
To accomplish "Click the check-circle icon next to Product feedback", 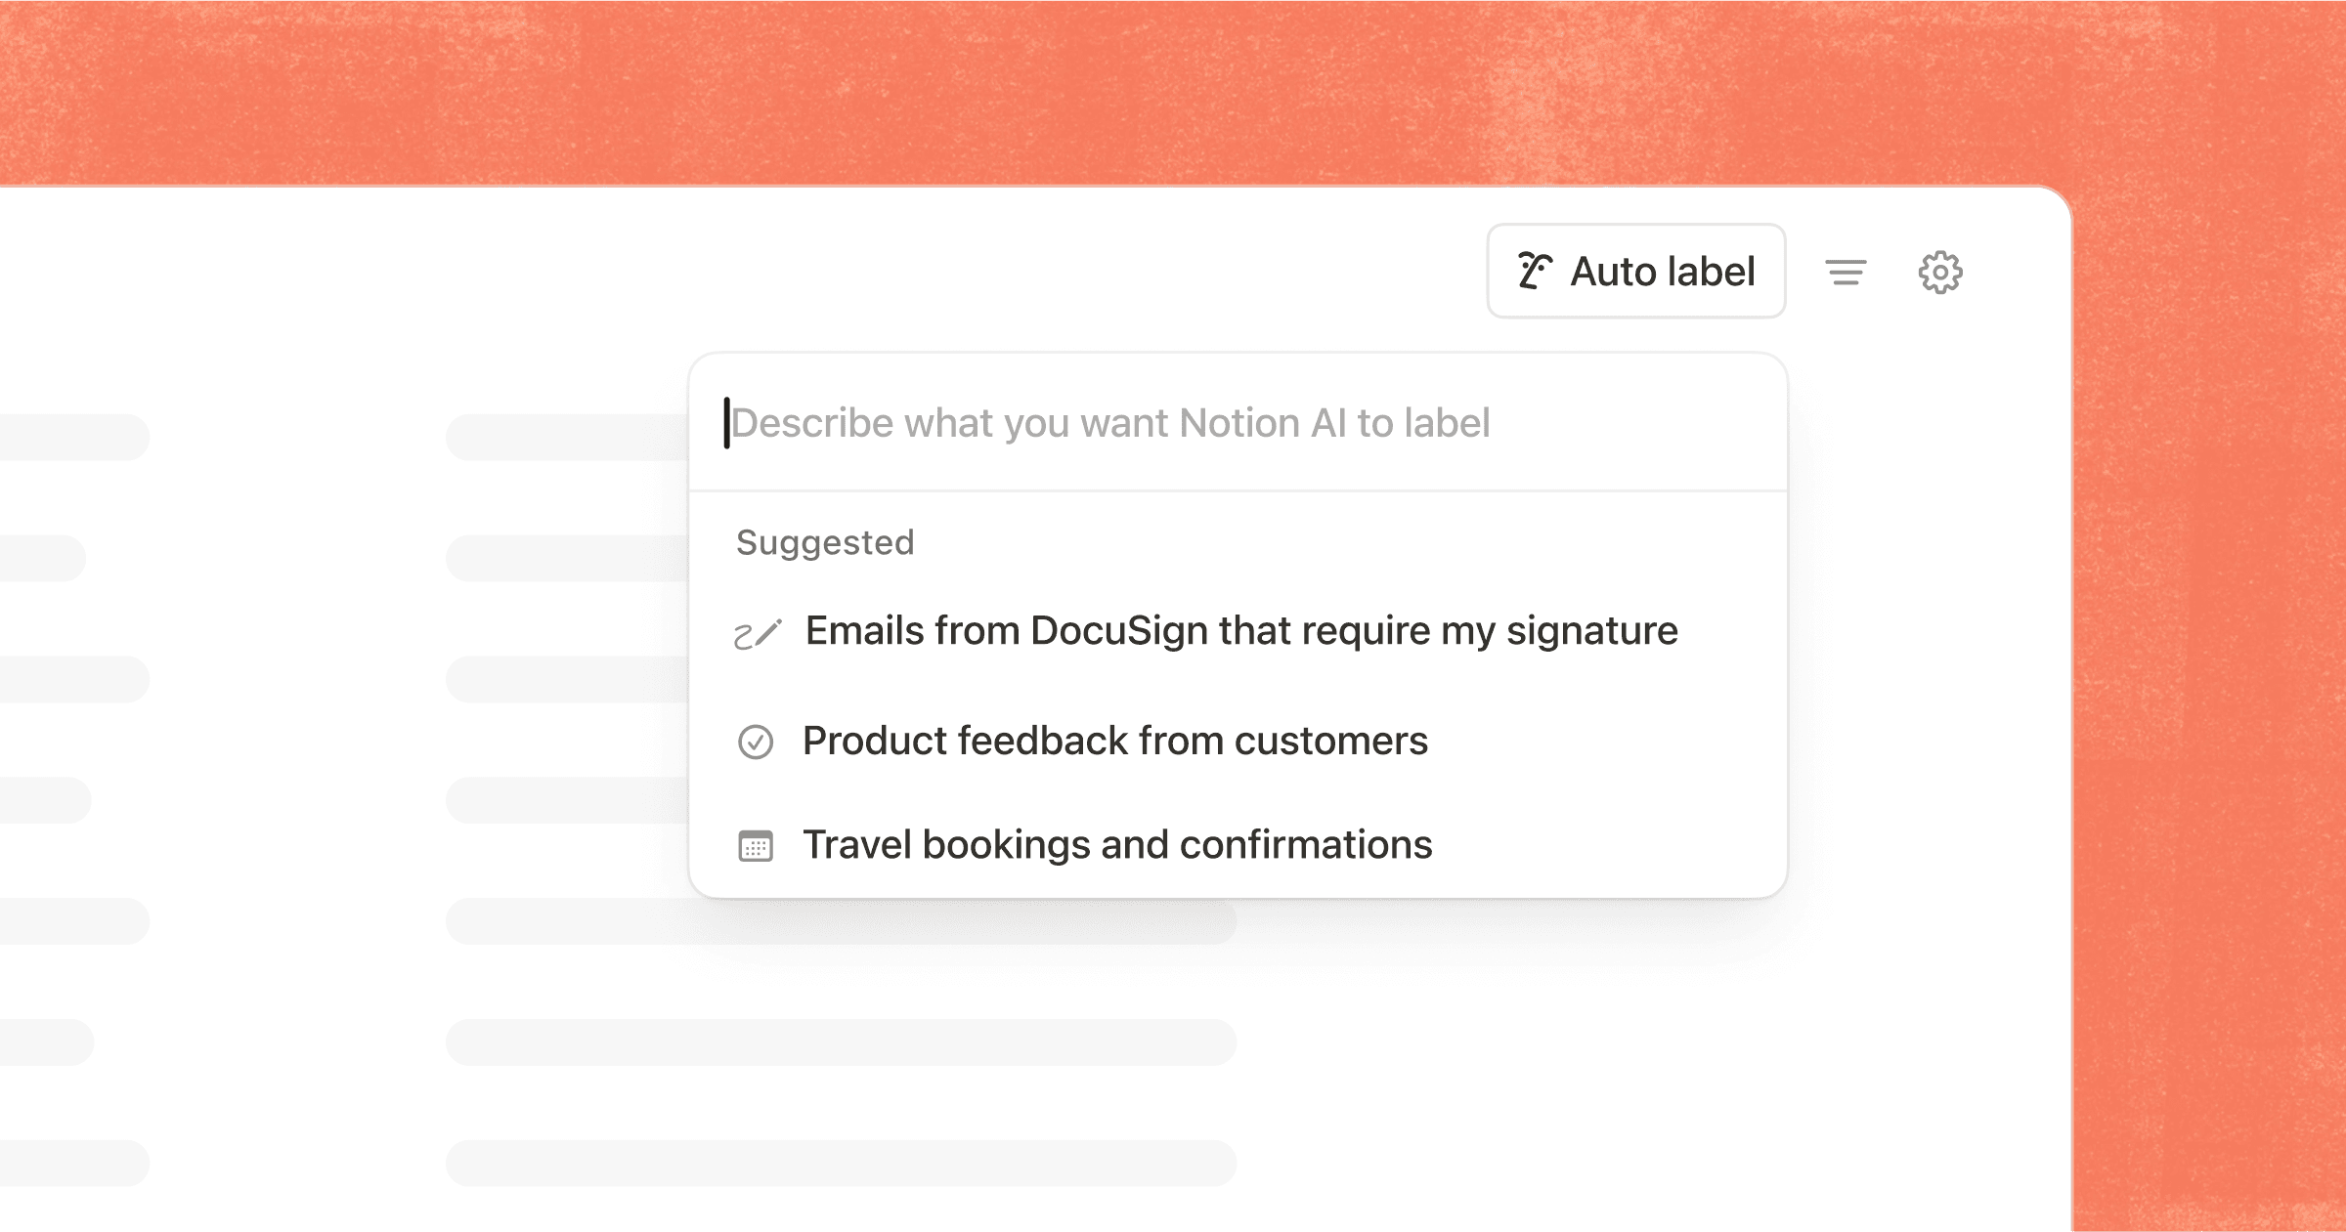I will click(x=756, y=742).
